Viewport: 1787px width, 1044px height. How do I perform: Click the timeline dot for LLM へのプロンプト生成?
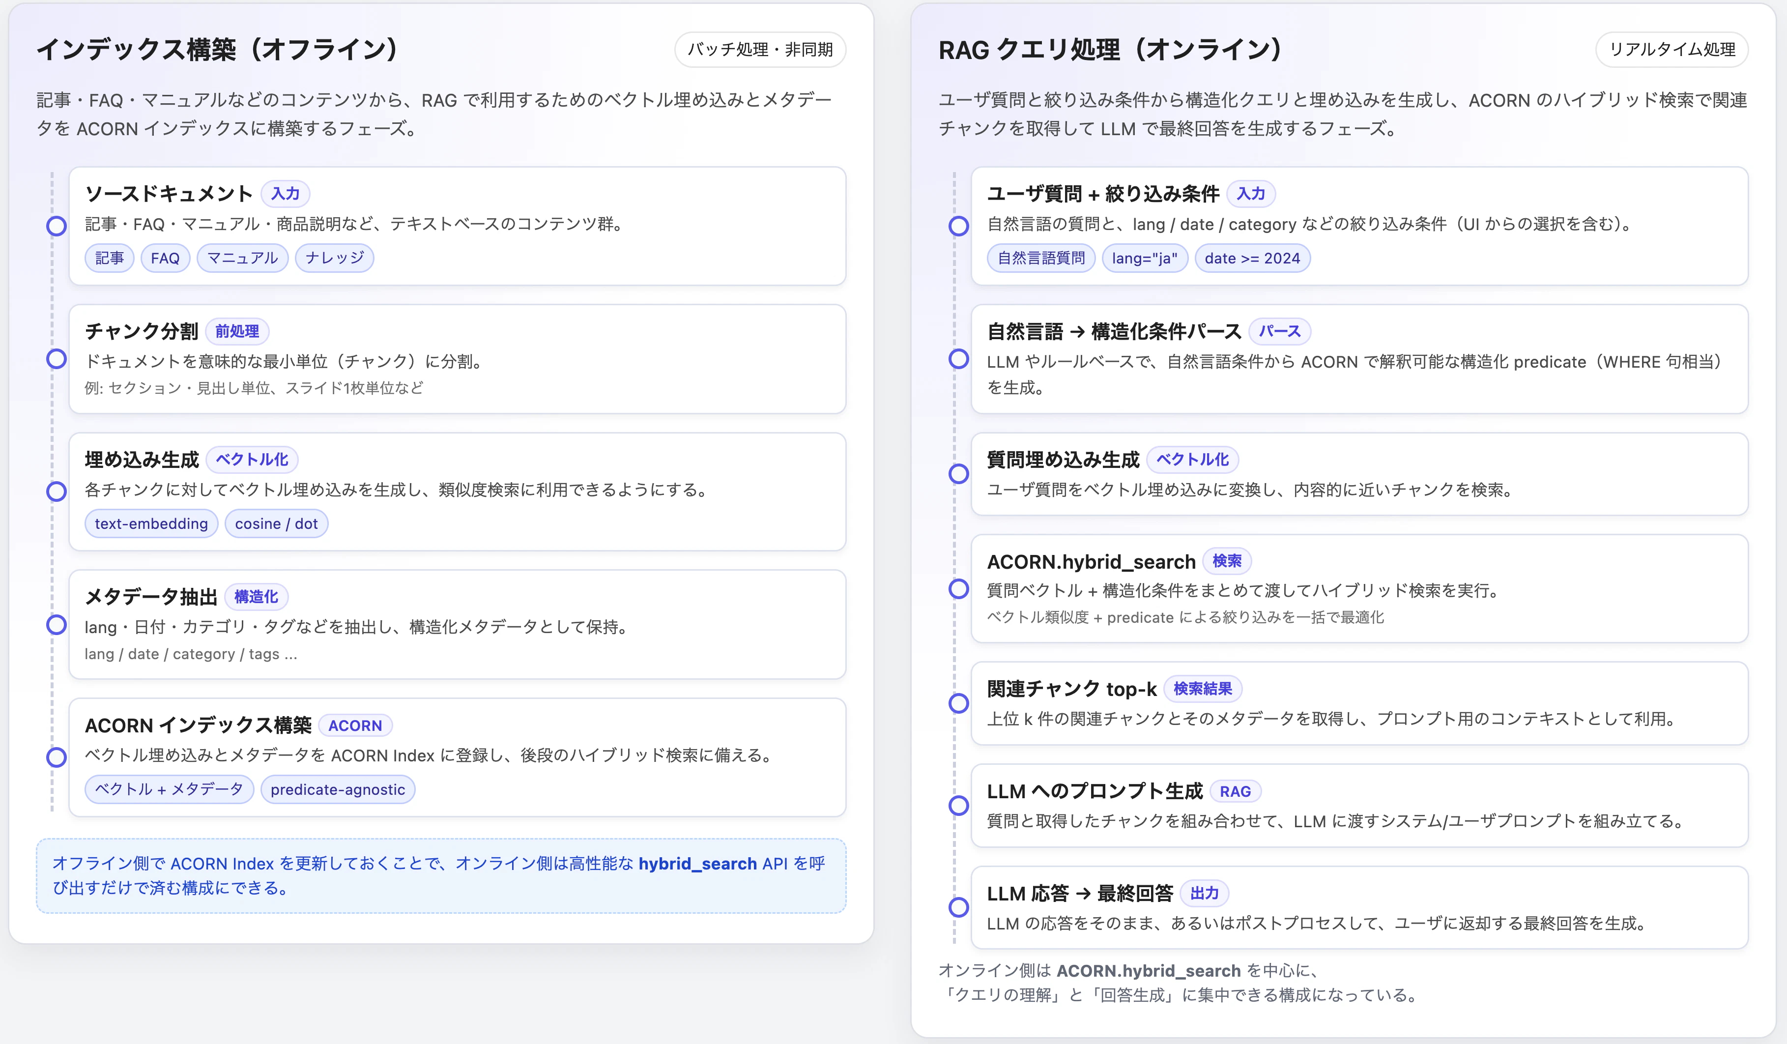tap(959, 806)
